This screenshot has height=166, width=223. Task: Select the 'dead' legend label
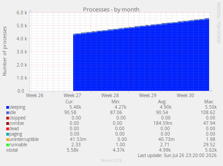coord(14,128)
